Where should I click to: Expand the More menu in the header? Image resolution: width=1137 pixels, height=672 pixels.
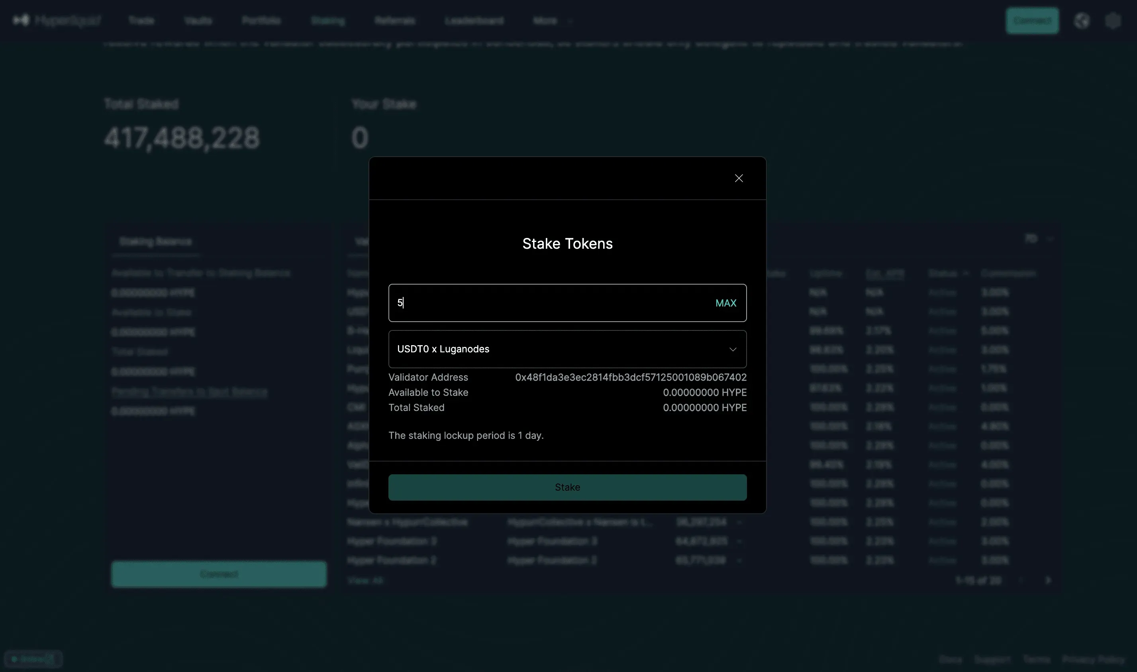click(553, 21)
